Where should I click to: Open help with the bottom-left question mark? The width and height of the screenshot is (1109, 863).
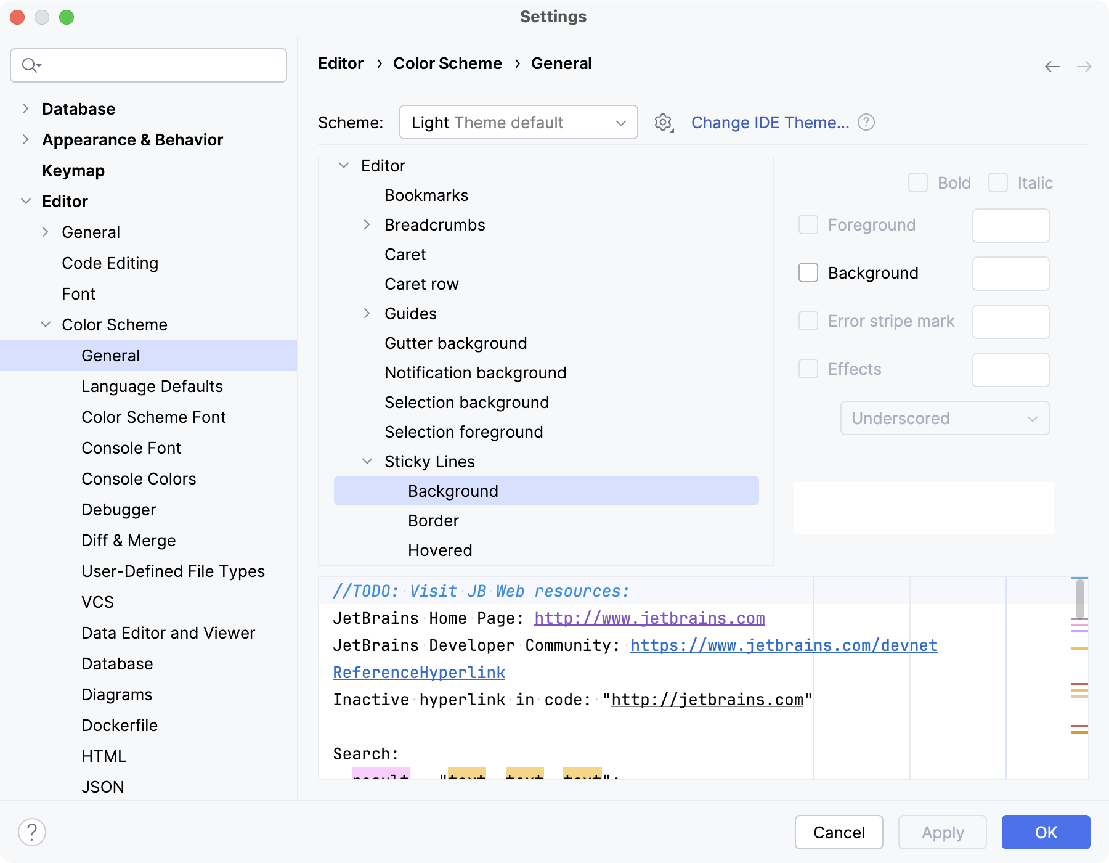pyautogui.click(x=32, y=832)
